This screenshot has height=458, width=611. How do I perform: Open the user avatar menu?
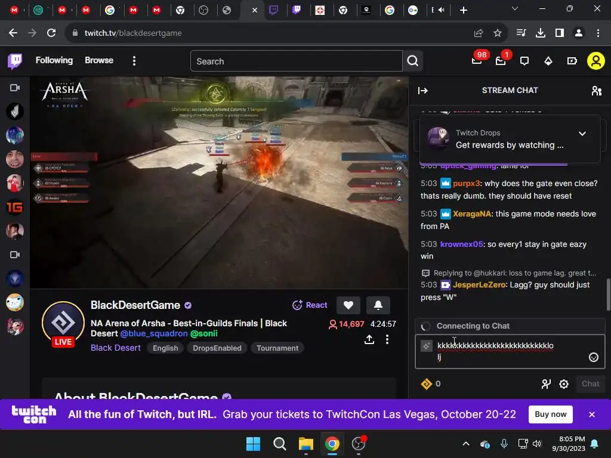pyautogui.click(x=596, y=61)
